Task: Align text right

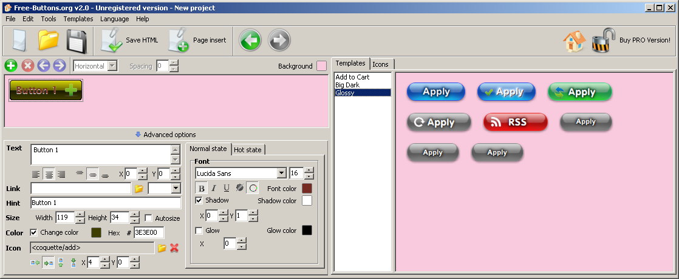Action: pyautogui.click(x=61, y=174)
